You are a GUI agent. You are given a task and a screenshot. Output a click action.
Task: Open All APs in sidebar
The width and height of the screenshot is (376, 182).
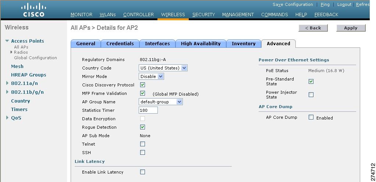[21, 47]
